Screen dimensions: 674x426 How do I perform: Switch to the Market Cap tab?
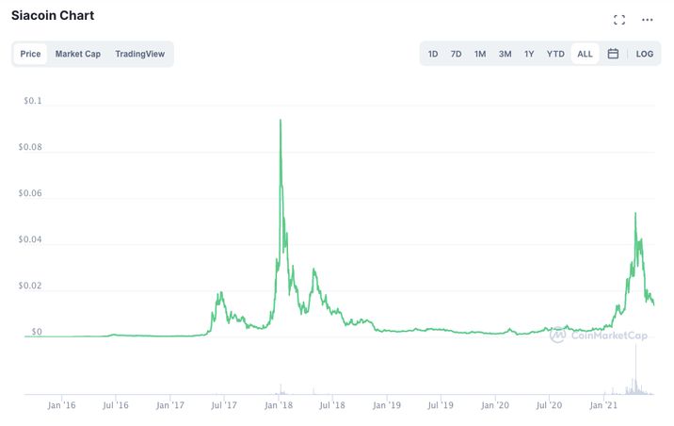coord(78,54)
